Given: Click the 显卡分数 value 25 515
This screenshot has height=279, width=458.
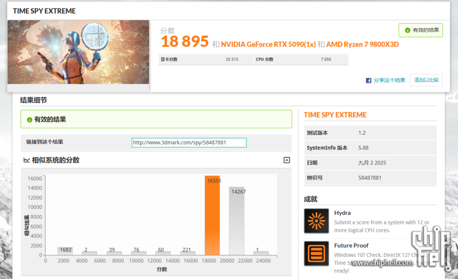Looking at the screenshot, I should 232,59.
